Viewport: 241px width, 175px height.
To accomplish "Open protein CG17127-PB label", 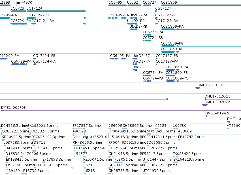I will click(167, 56).
